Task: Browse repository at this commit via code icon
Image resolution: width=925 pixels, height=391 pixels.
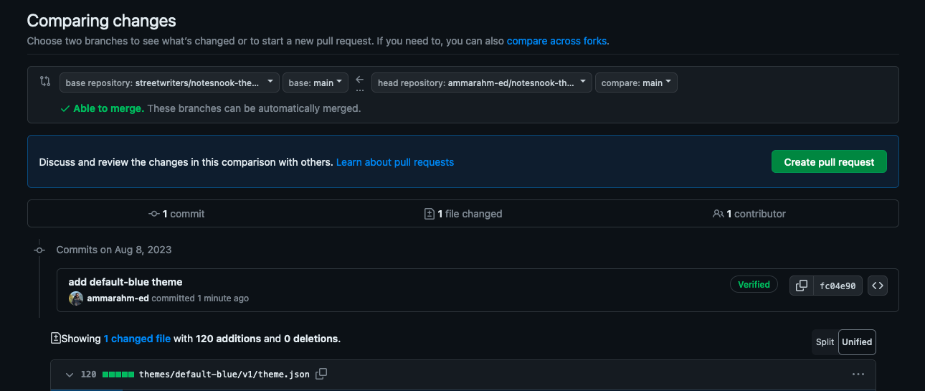Action: (x=877, y=286)
